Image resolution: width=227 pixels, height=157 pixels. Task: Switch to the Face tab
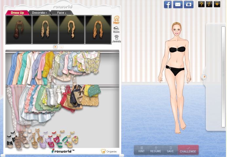61,13
